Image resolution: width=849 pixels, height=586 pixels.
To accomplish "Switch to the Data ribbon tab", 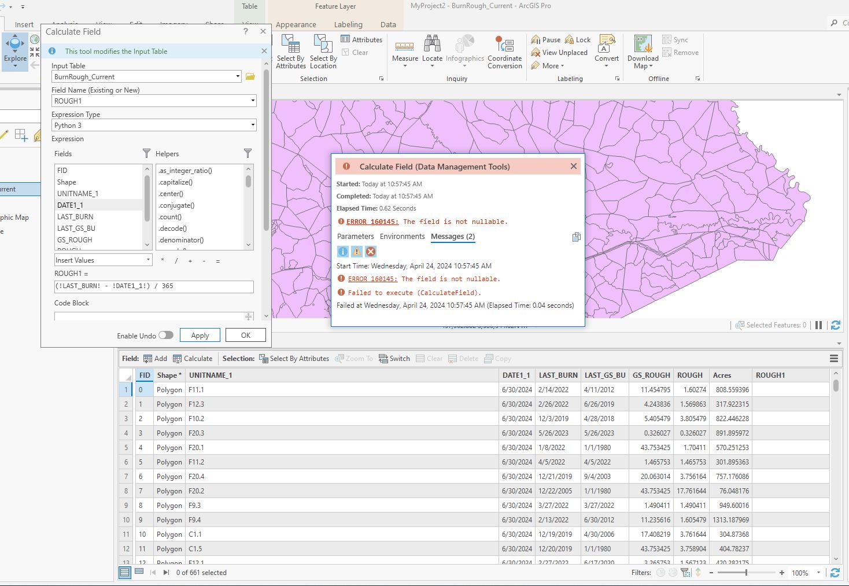I will tap(388, 24).
